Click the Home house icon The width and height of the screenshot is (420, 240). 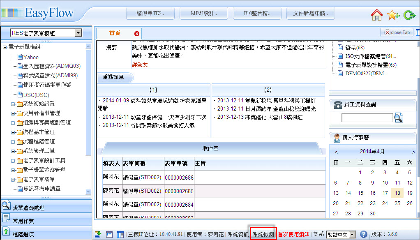click(376, 15)
